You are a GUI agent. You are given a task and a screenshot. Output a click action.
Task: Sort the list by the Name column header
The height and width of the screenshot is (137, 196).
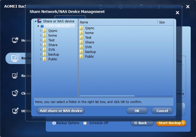pos(118,22)
